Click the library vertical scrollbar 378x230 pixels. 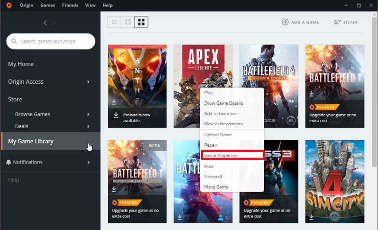(374, 91)
